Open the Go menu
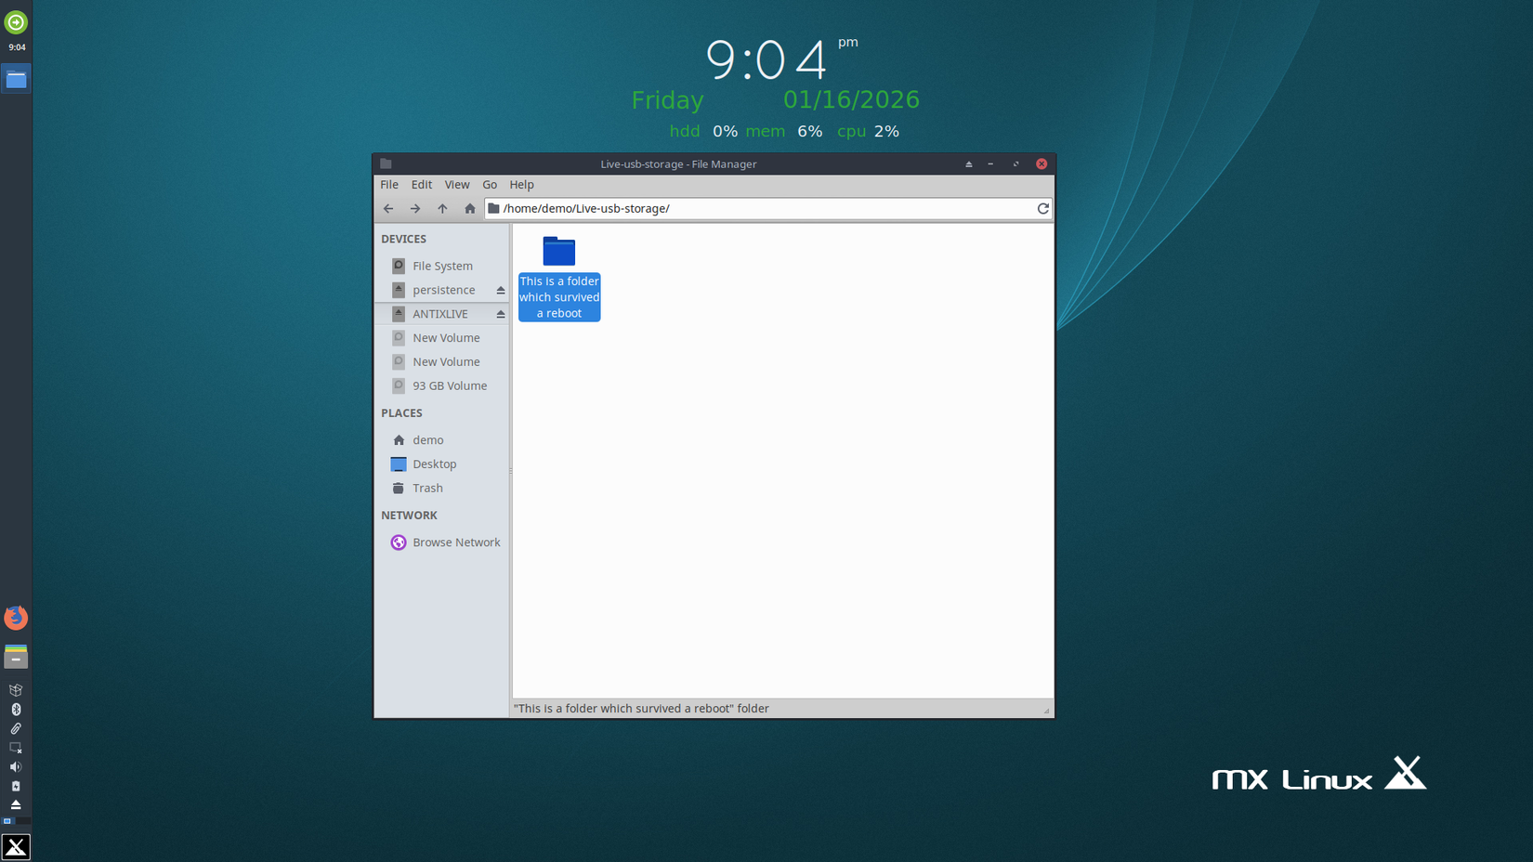Viewport: 1533px width, 862px height. pos(489,184)
